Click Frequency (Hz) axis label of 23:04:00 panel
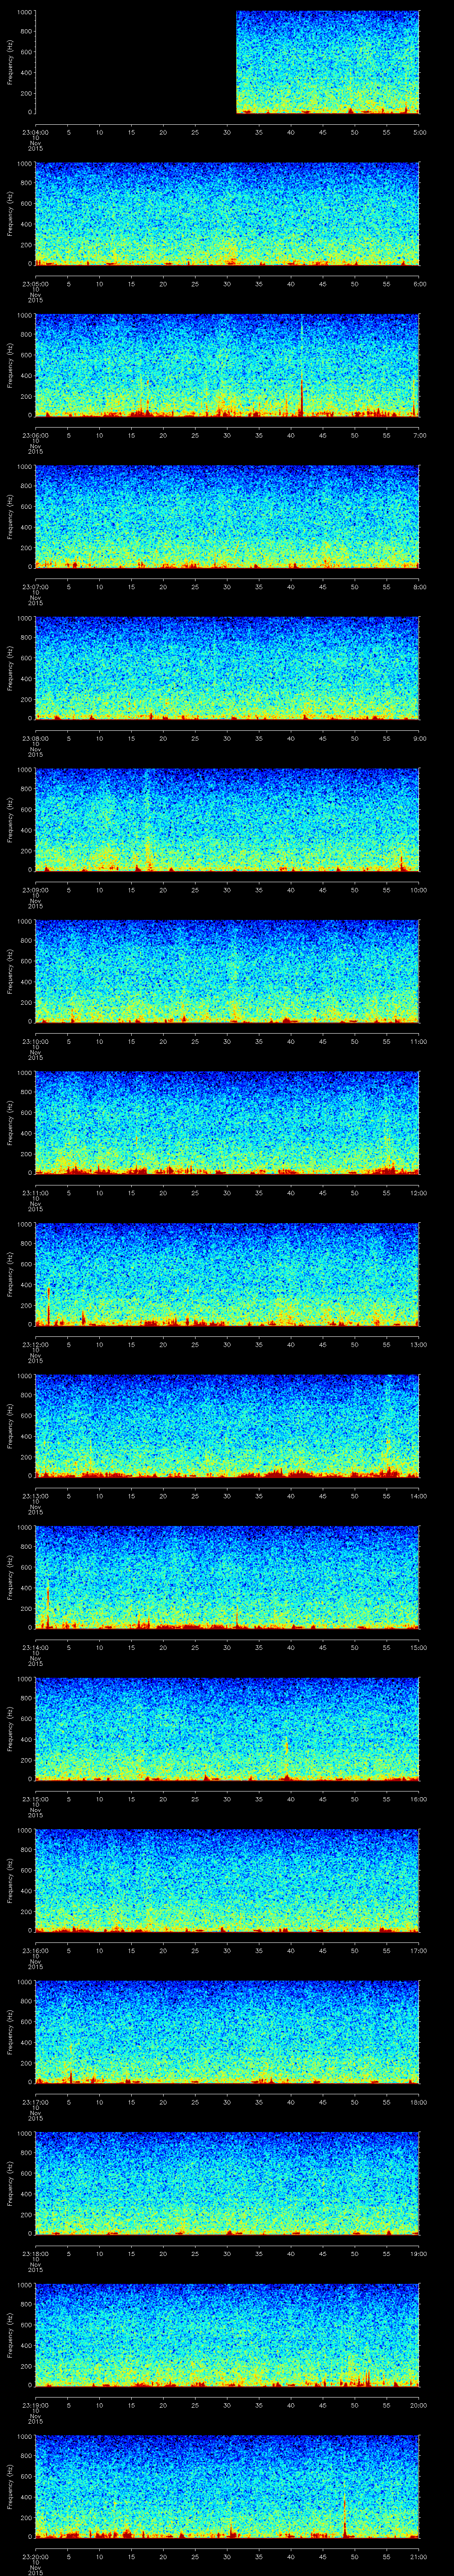 click(x=10, y=62)
